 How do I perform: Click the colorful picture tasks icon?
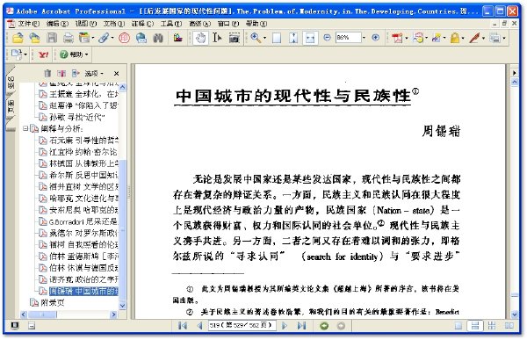point(177,38)
